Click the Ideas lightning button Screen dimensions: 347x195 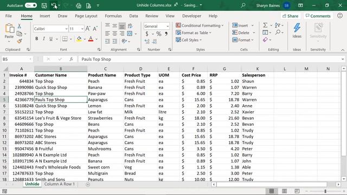[x=297, y=31]
